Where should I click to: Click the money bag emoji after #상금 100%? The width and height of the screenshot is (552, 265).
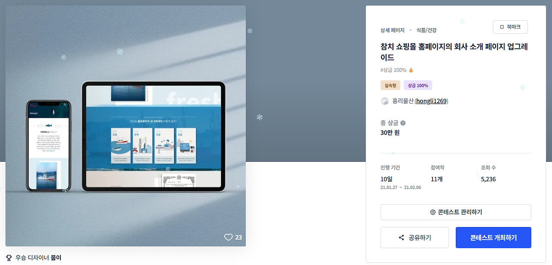pos(411,70)
